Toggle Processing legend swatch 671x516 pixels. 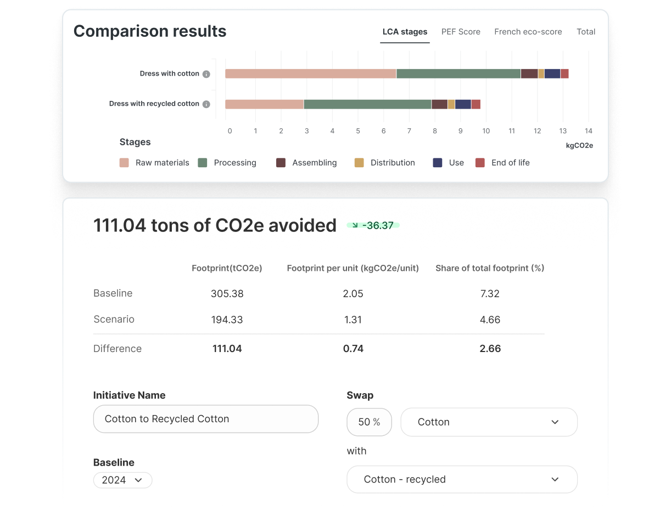(203, 163)
